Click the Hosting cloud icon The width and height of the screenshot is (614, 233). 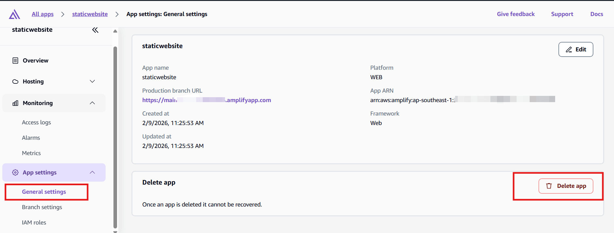tap(15, 81)
